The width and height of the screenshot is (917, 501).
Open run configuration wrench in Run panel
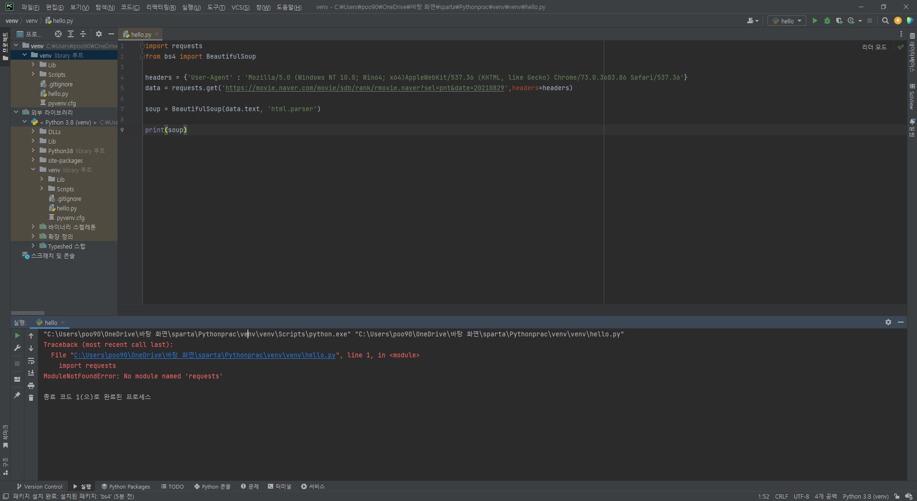tap(17, 348)
